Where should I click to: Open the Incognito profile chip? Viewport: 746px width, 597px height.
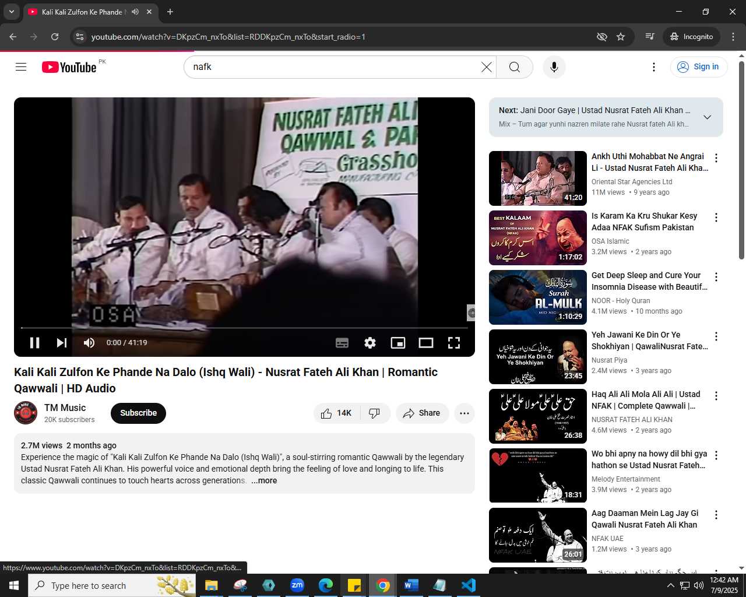point(692,37)
